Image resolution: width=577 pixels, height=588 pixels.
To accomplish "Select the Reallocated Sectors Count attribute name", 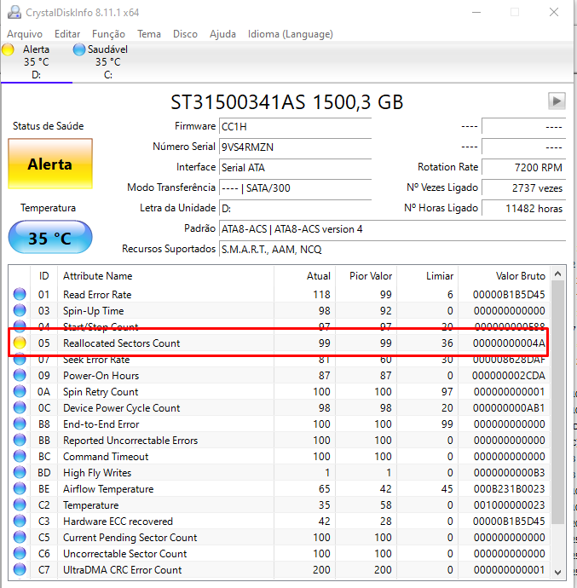I will pos(122,343).
